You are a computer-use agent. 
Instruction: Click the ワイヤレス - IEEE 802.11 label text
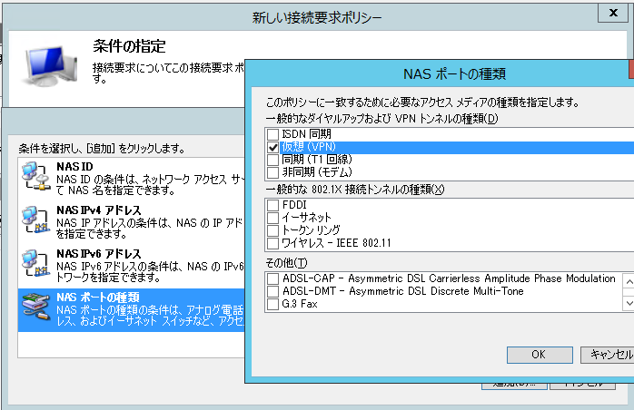tap(336, 243)
